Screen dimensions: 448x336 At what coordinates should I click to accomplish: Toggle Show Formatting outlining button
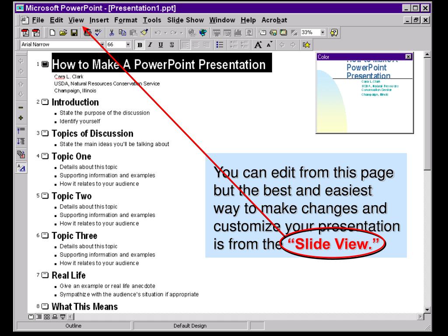[x=21, y=168]
